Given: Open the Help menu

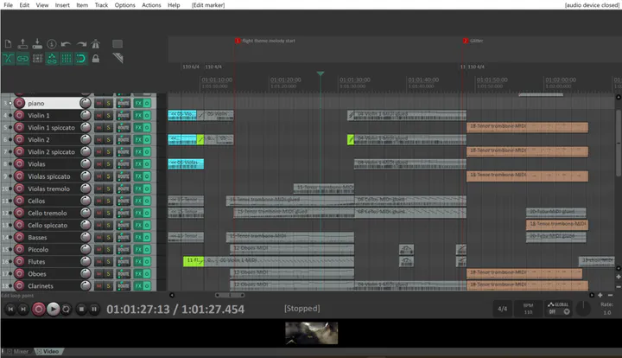Looking at the screenshot, I should tap(174, 5).
